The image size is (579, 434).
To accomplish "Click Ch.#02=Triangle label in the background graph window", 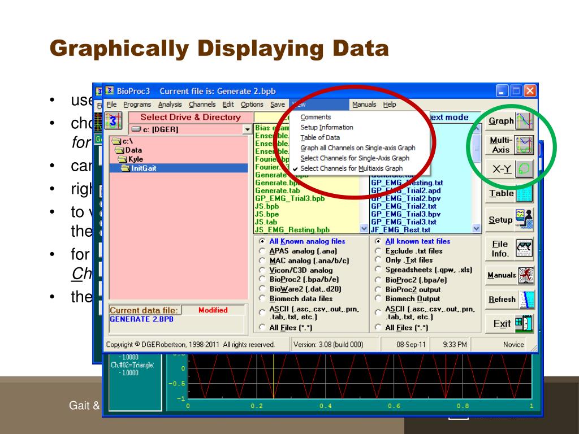I will pos(132,365).
